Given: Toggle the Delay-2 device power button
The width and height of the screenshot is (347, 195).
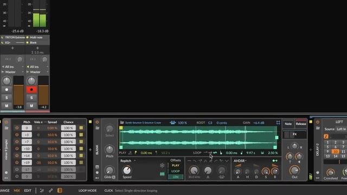Looking at the screenshot, I should pyautogui.click(x=318, y=122).
